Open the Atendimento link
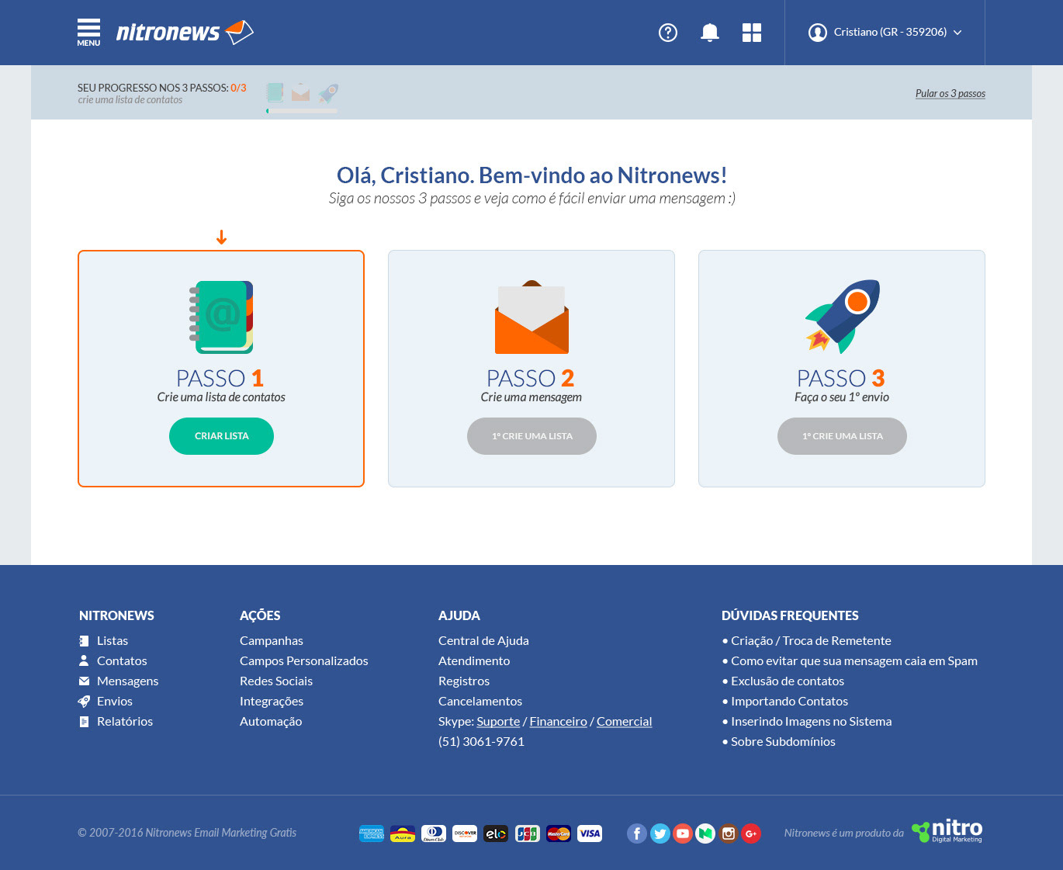The image size is (1063, 870). point(474,660)
